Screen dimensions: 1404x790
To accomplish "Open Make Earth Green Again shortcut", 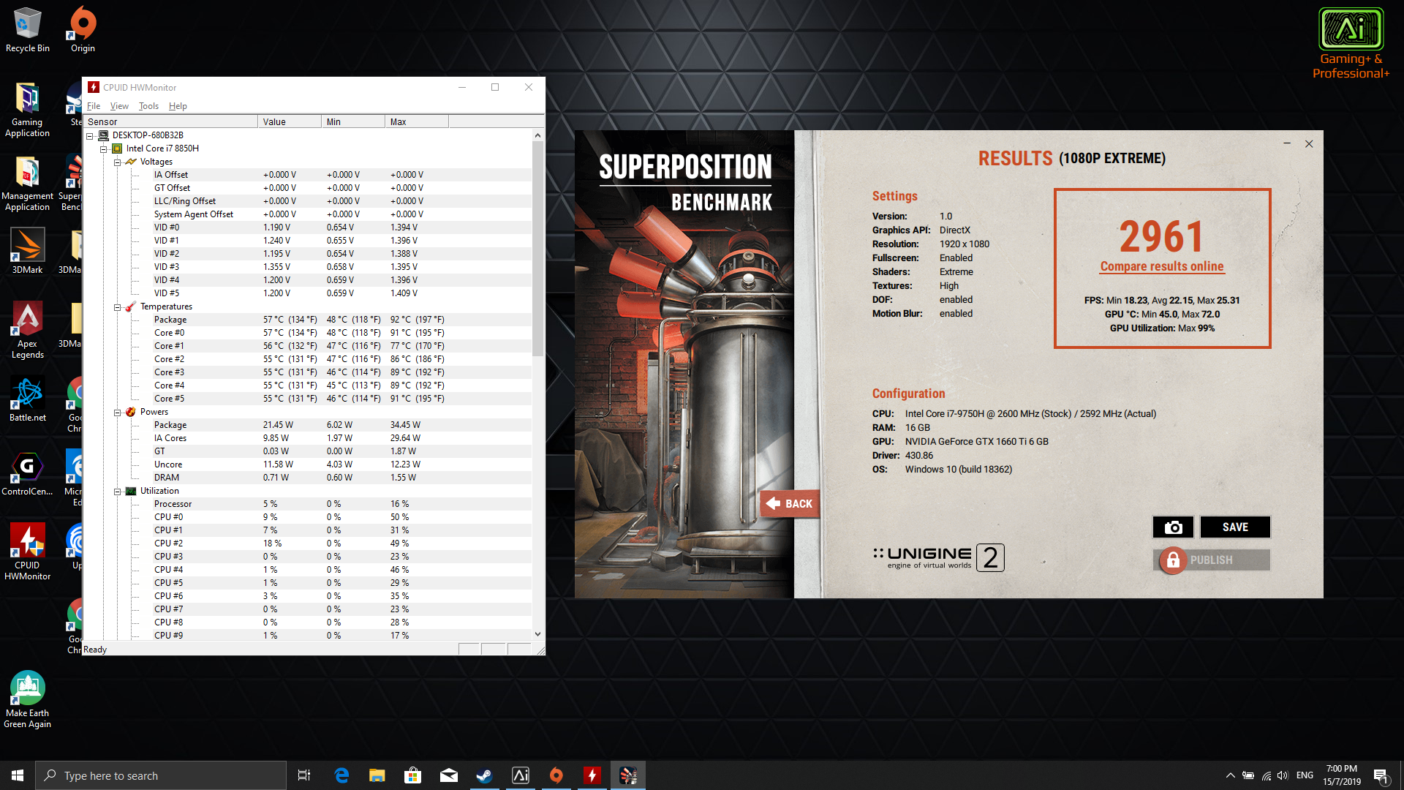I will coord(28,700).
